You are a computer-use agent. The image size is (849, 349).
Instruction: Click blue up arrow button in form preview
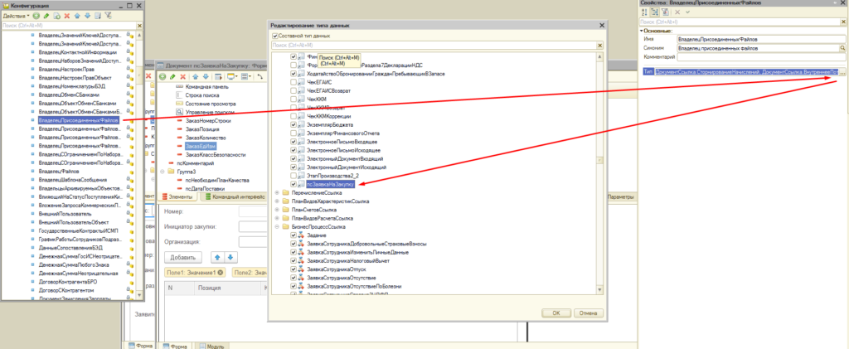coord(217,258)
